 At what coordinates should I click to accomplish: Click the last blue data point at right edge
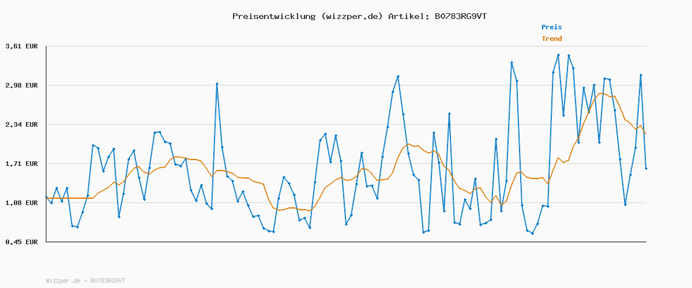click(646, 168)
